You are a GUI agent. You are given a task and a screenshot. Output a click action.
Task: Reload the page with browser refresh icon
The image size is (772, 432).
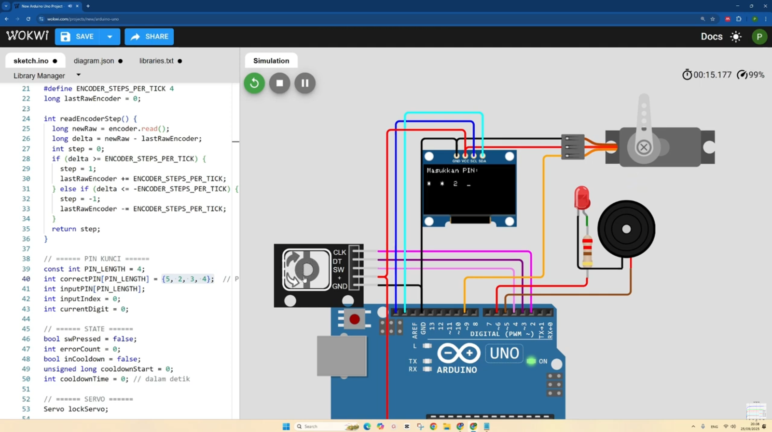[x=28, y=19]
